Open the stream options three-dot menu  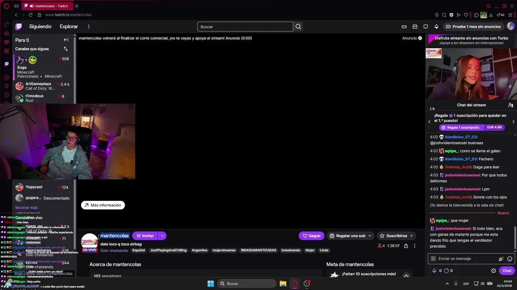pyautogui.click(x=414, y=246)
